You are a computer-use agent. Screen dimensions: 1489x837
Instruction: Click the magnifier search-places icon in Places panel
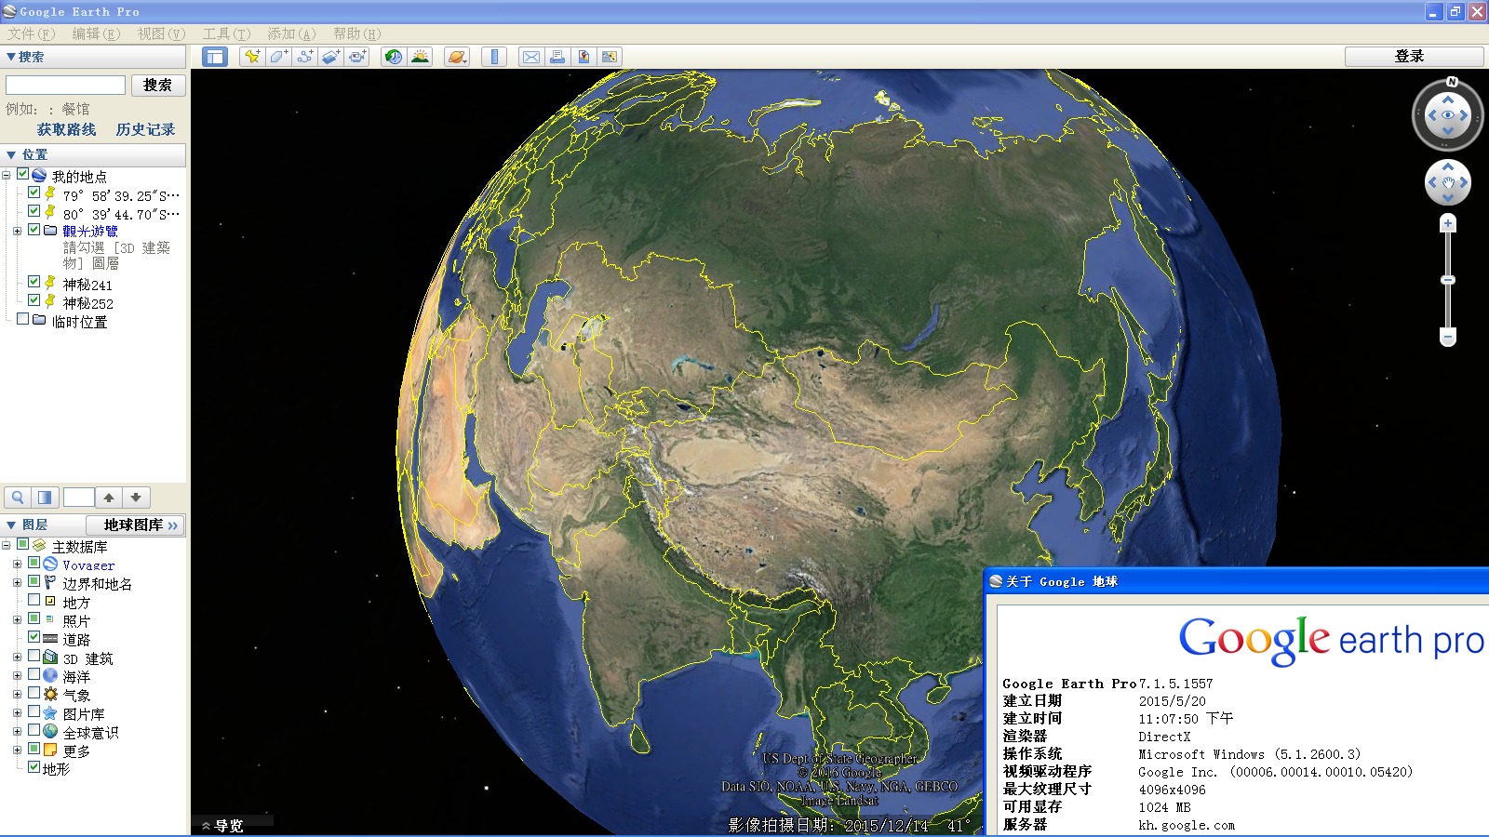pos(18,498)
